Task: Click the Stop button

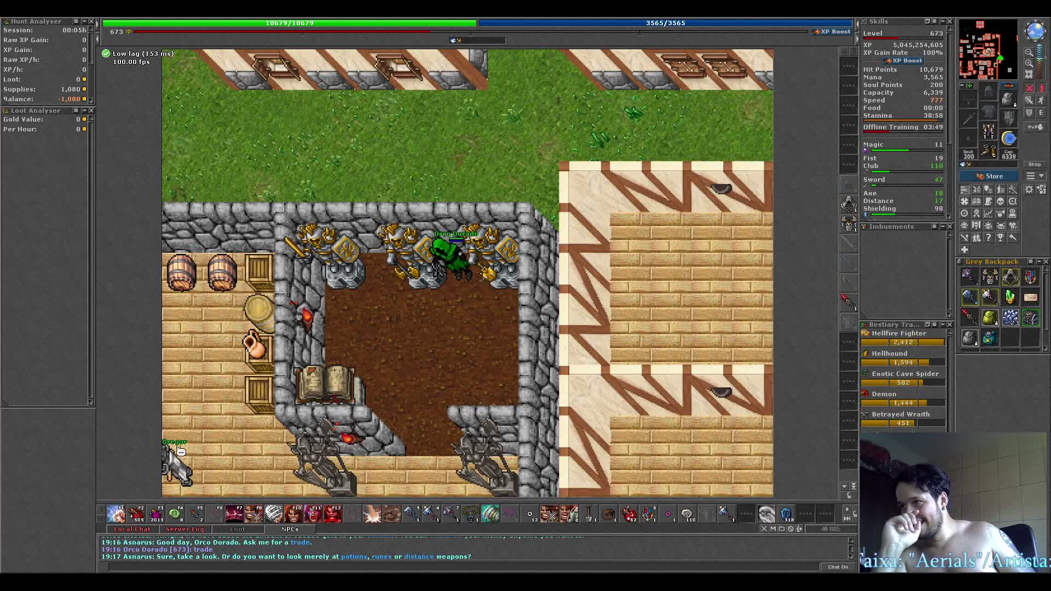Action: pyautogui.click(x=1035, y=164)
